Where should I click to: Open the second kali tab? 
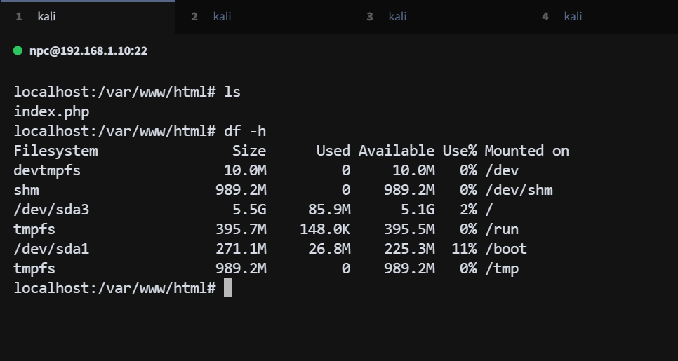pos(222,17)
